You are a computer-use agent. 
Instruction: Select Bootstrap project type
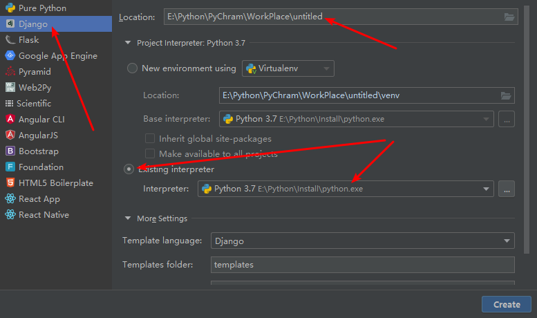click(39, 151)
